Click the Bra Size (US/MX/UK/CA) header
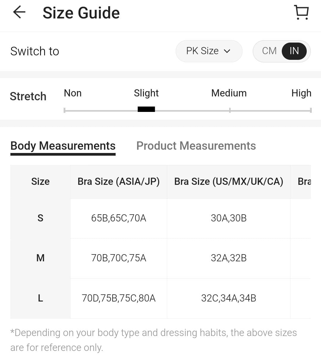 228,182
